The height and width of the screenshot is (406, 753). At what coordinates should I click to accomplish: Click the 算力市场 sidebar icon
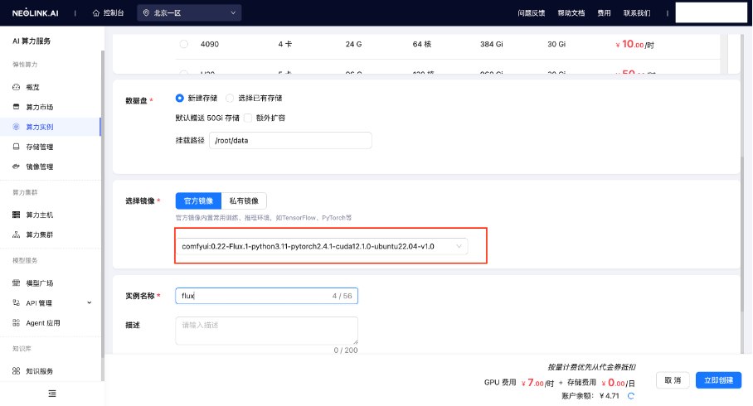click(x=17, y=107)
